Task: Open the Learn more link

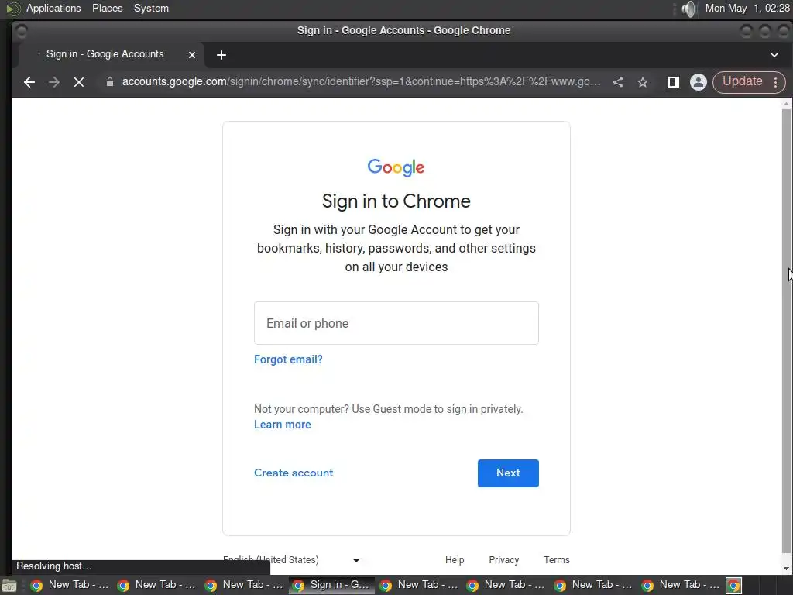Action: click(x=282, y=425)
